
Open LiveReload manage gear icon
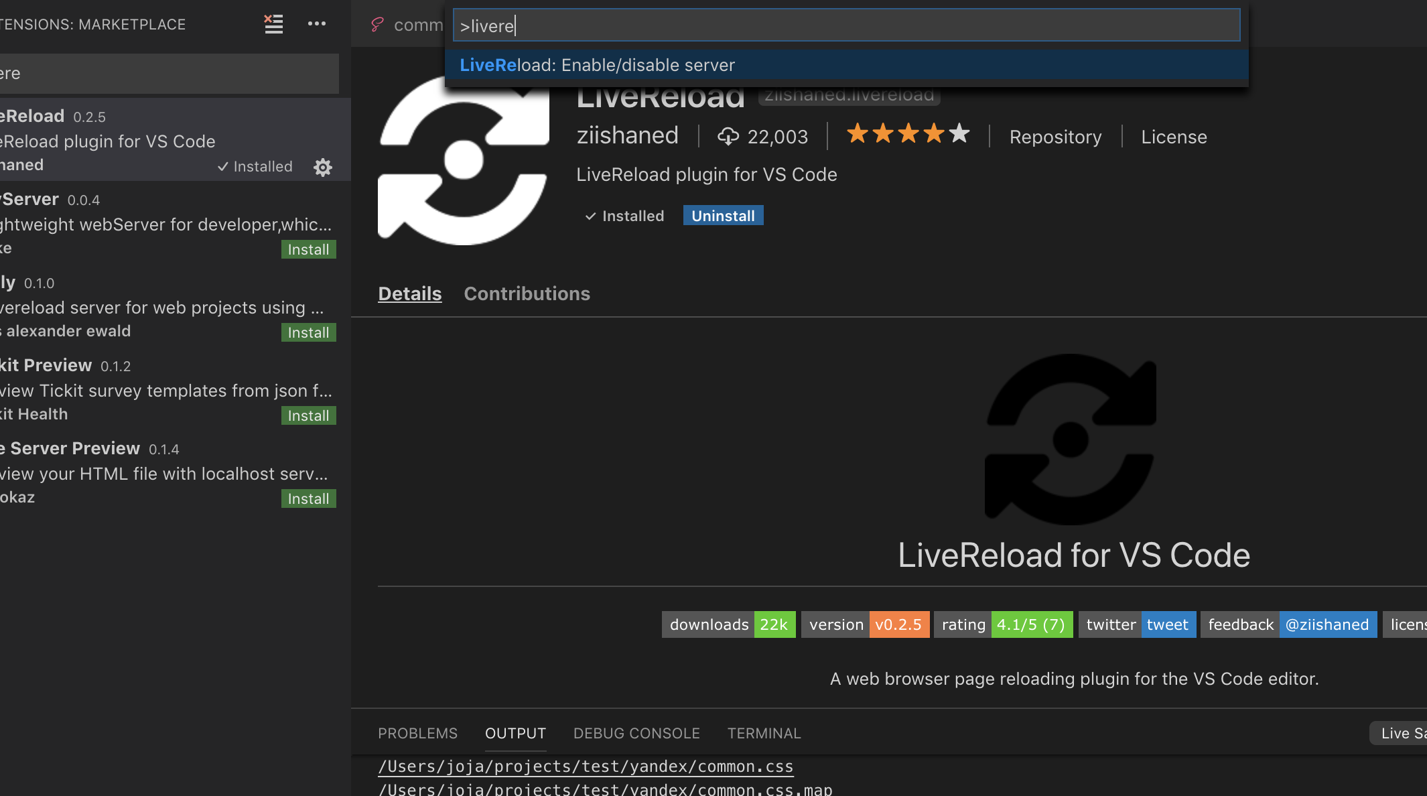tap(323, 167)
